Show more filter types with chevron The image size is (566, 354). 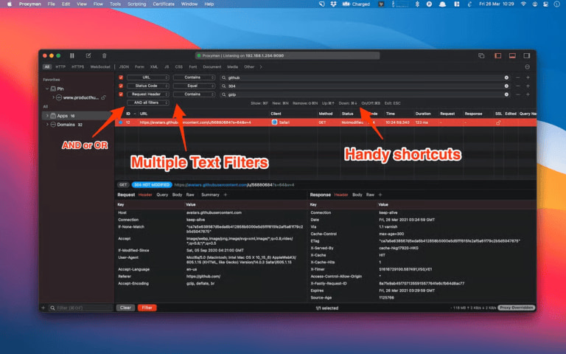pyautogui.click(x=261, y=67)
